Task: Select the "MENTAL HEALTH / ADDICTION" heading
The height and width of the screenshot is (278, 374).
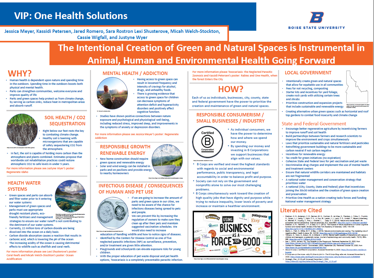Action: click(135, 73)
